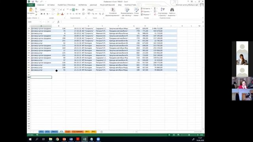This screenshot has width=253, height=142.
Task: Toggle middle vertical alignment (highlighted green)
Action: click(74, 10)
